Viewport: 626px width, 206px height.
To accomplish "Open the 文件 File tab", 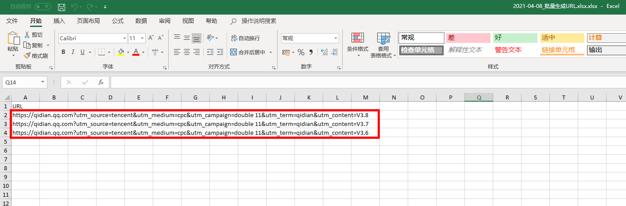I will tap(12, 21).
